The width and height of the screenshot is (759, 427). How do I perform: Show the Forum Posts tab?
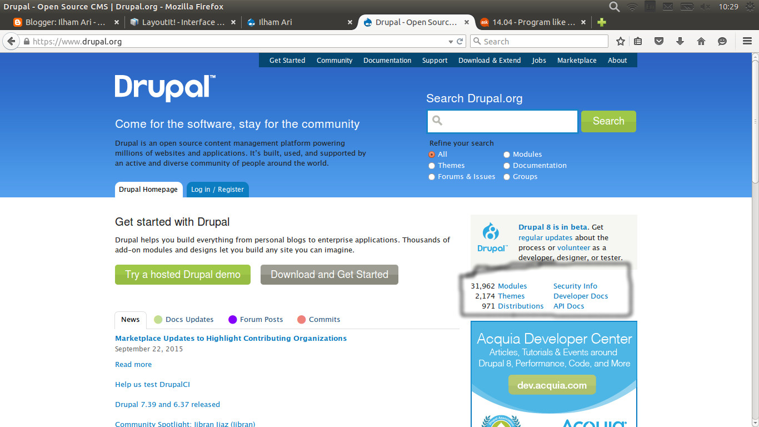pos(256,320)
